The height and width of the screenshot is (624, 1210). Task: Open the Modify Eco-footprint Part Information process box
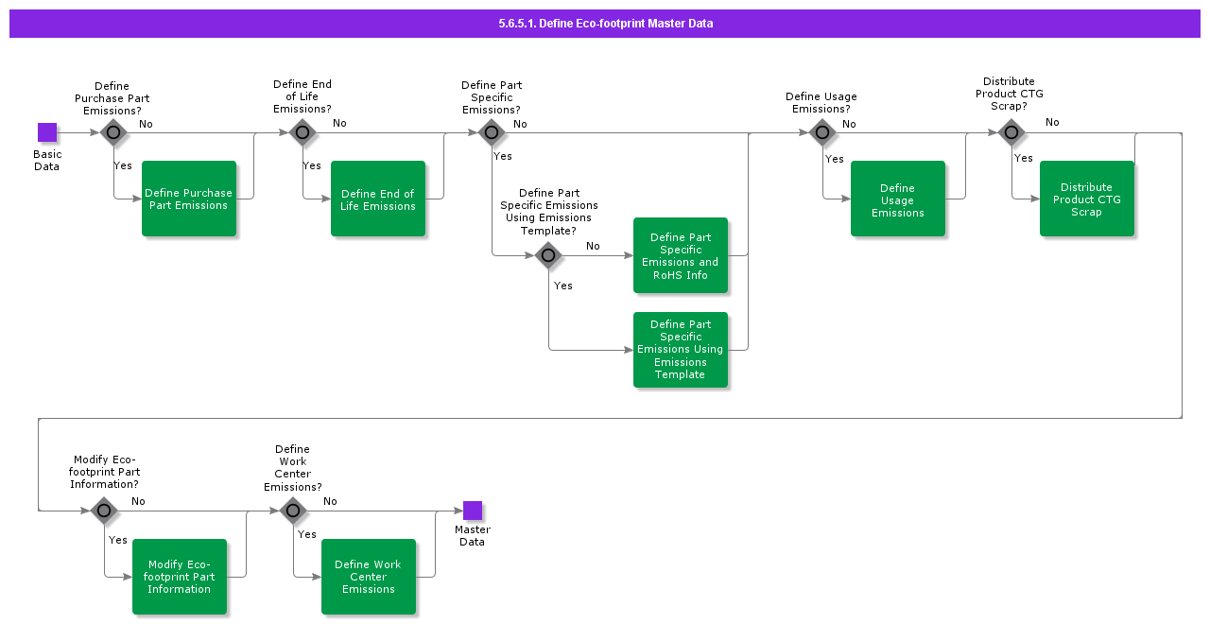point(180,577)
